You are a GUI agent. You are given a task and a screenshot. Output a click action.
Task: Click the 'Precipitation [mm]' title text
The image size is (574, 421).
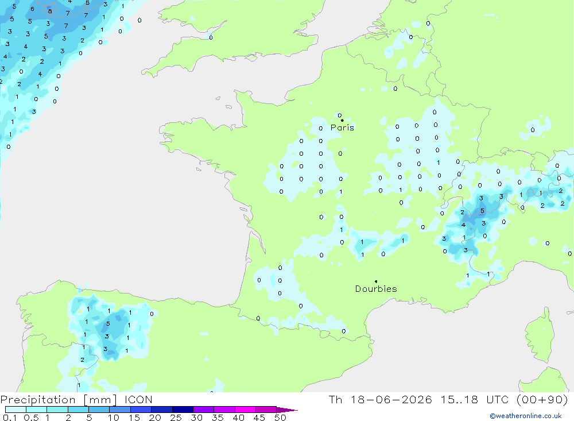tap(59, 400)
